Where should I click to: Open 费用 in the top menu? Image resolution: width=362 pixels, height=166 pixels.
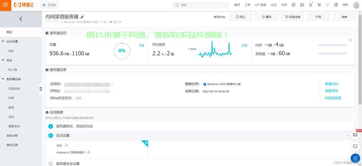[237, 5]
